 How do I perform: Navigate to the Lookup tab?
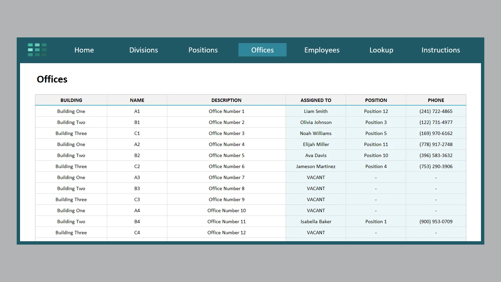381,50
